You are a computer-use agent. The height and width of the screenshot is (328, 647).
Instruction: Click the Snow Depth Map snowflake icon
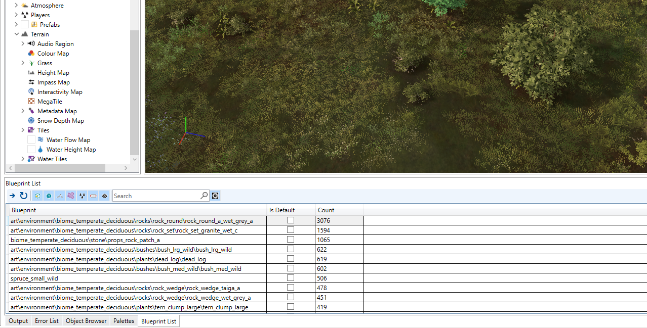31,121
